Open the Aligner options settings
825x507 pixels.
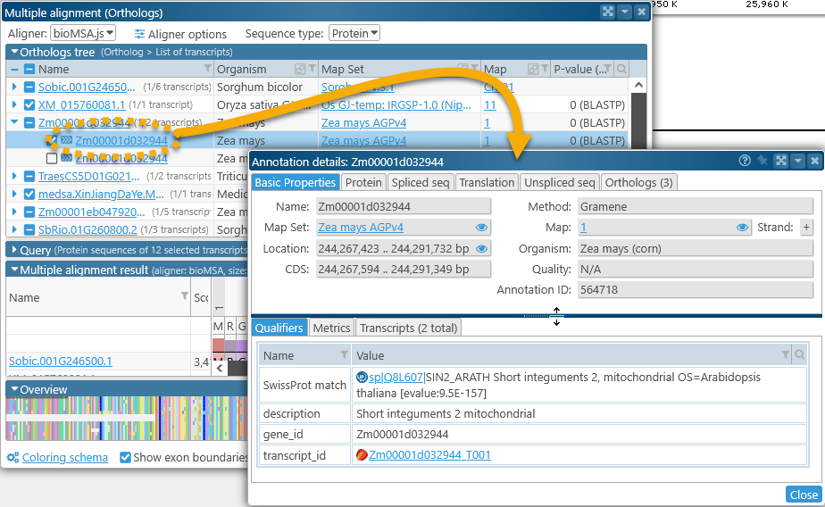(x=180, y=34)
